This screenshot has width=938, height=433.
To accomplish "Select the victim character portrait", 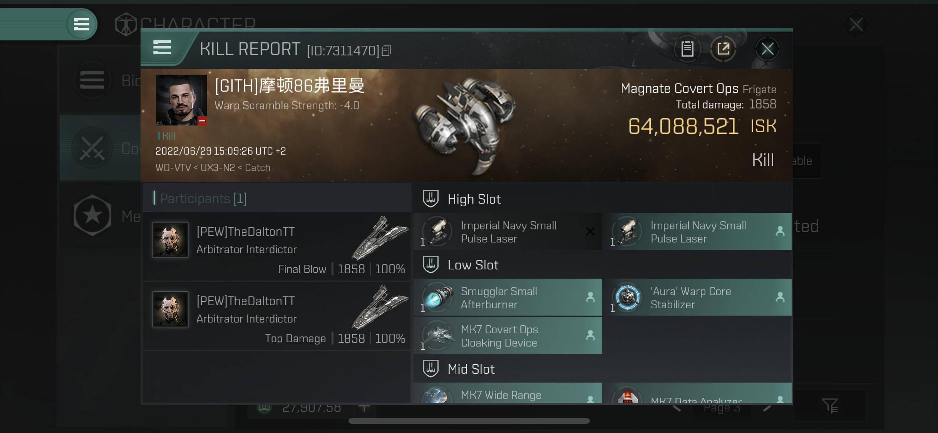I will 181,100.
